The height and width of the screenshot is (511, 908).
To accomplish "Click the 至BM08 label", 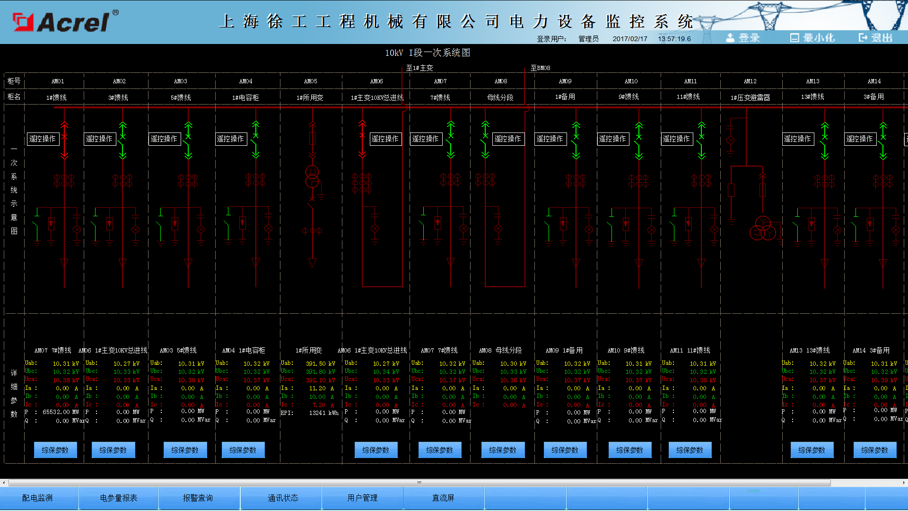I will tap(540, 68).
